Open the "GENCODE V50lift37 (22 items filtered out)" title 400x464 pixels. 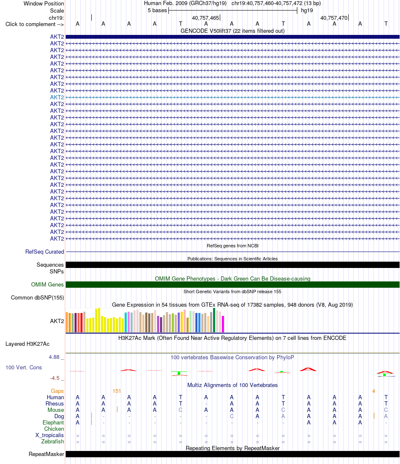point(232,31)
